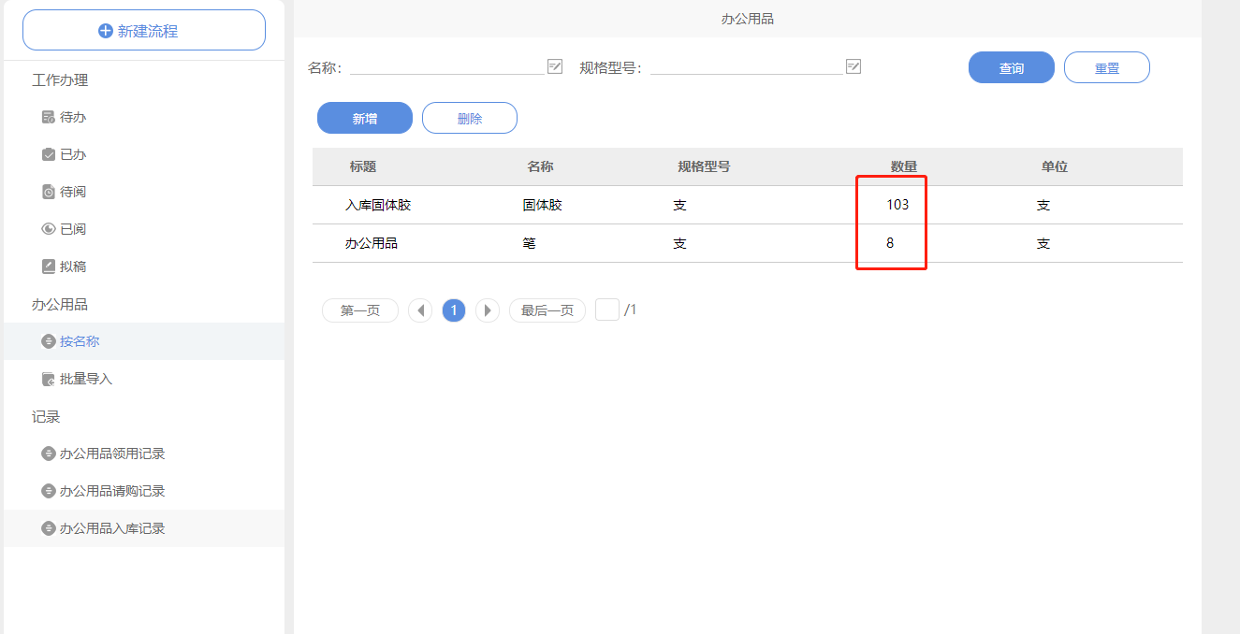Click quantity value 103
This screenshot has height=634, width=1240.
click(897, 205)
